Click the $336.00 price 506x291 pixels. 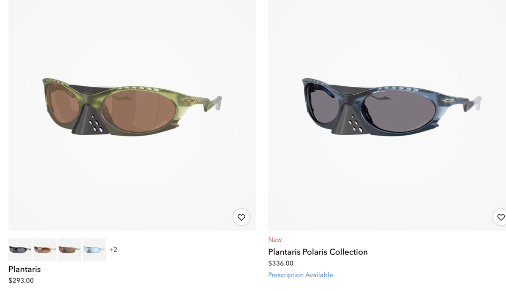pos(281,263)
